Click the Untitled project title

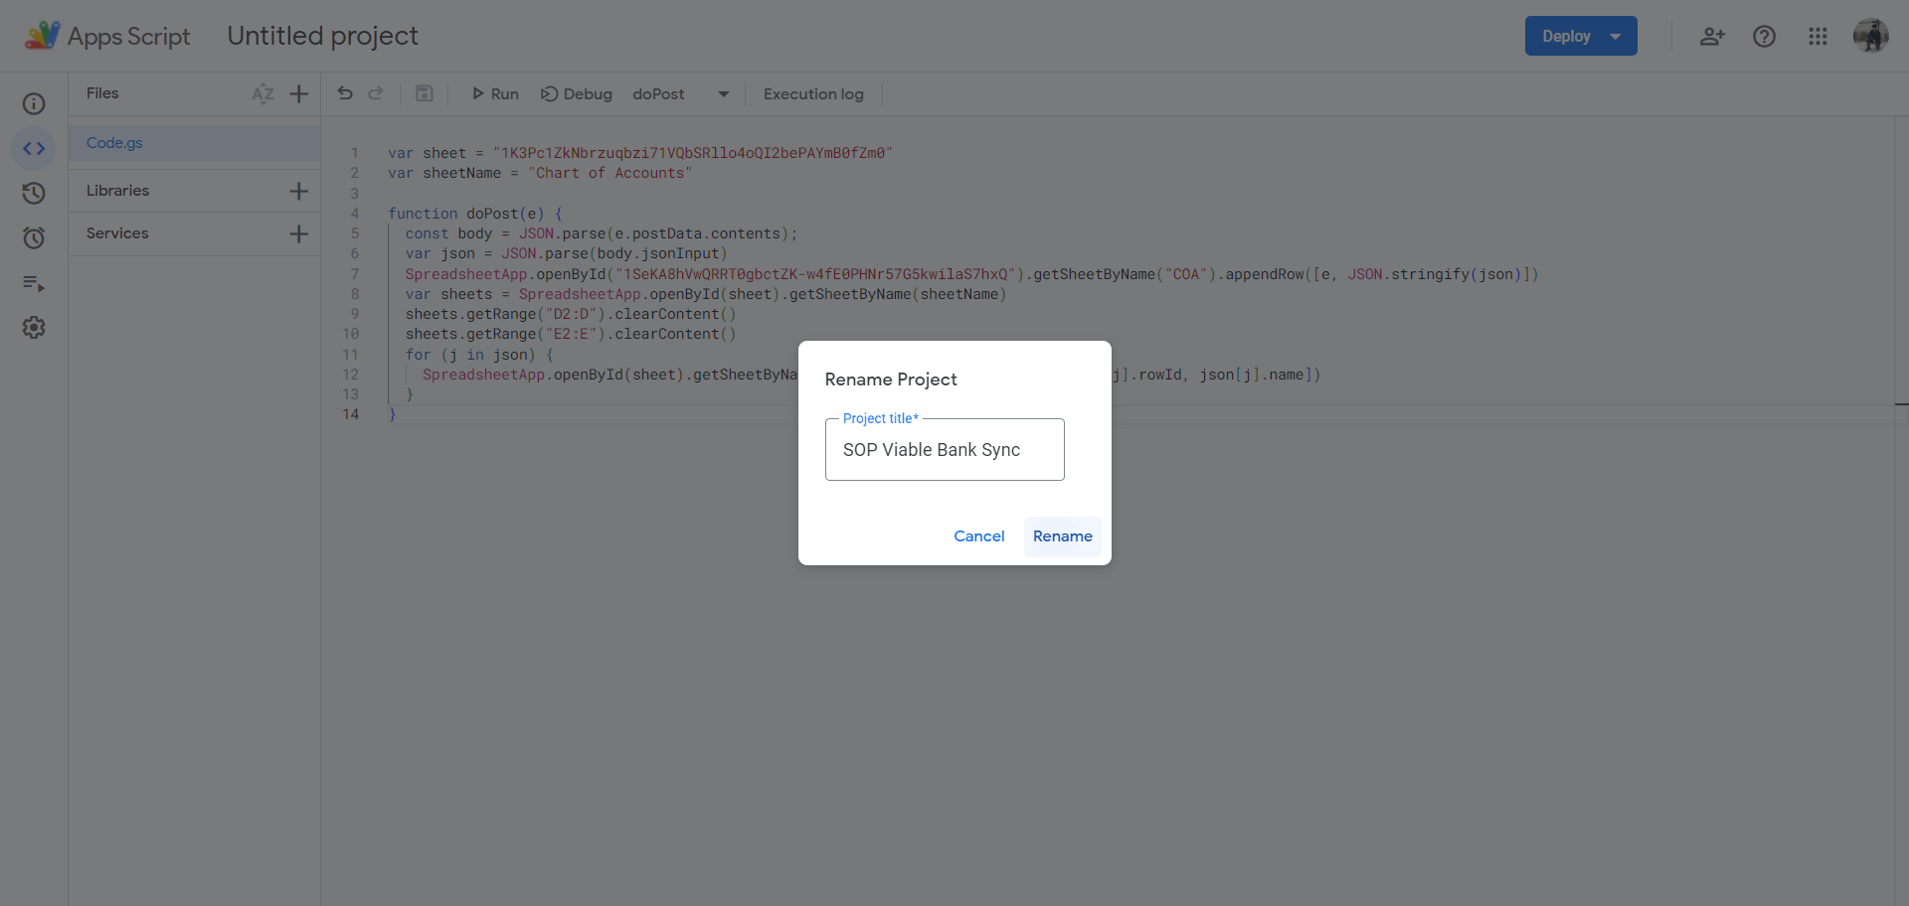pos(322,36)
